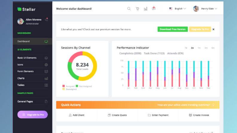This screenshot has height=133, width=237.
Task: Click Henry Klein's profile picture
Action: coord(196,9)
